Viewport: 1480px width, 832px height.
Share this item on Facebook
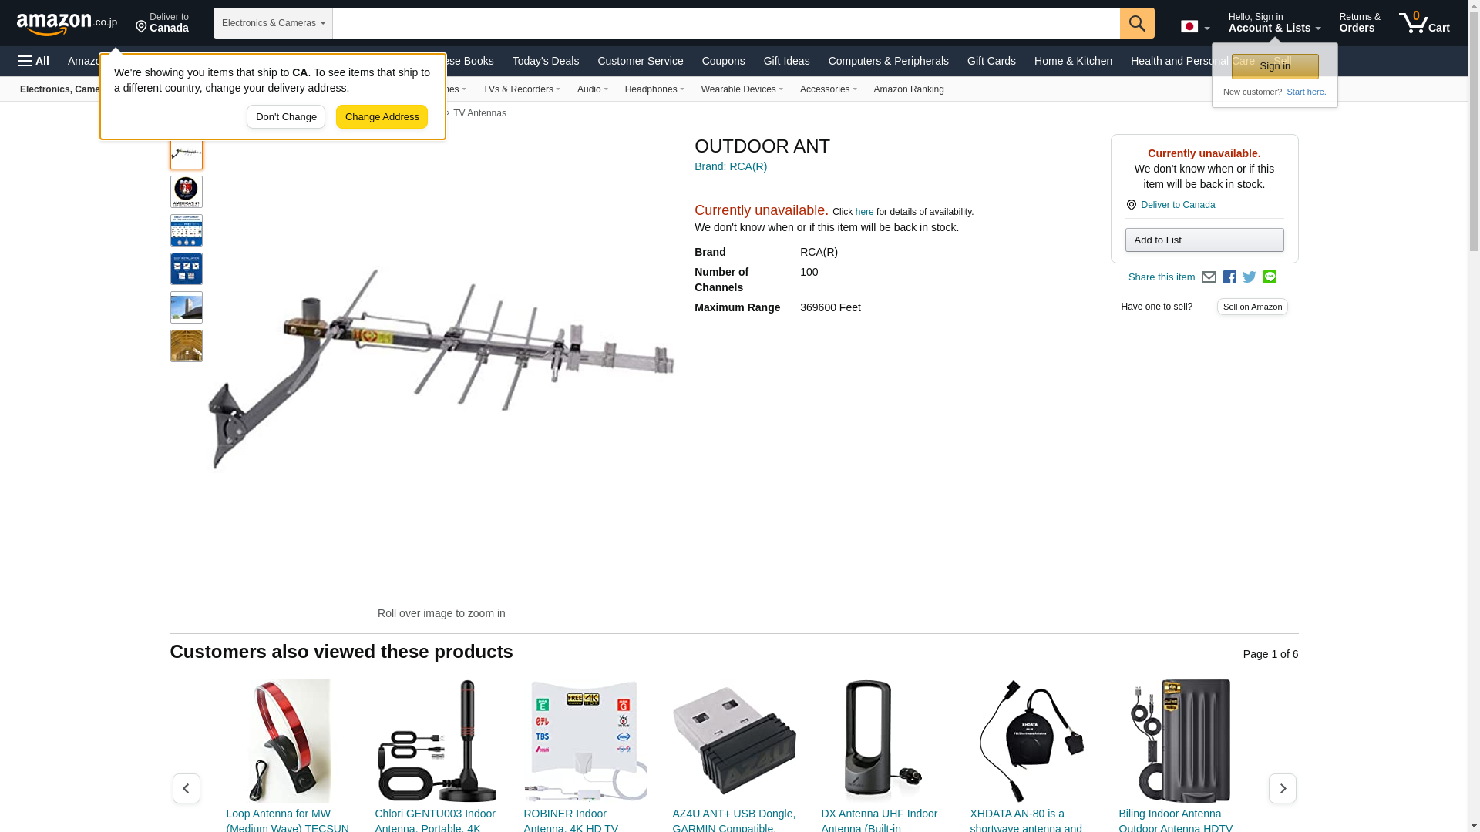click(x=1229, y=277)
